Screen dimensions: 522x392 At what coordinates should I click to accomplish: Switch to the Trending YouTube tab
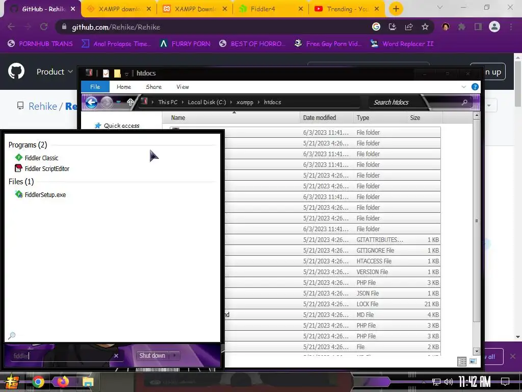(x=347, y=9)
